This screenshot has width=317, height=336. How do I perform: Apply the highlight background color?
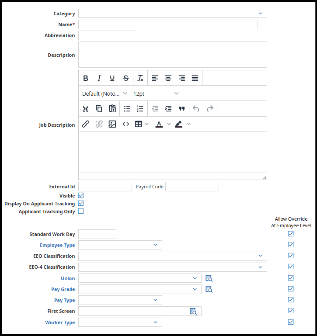pyautogui.click(x=179, y=124)
